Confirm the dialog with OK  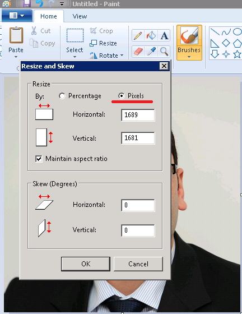point(86,264)
